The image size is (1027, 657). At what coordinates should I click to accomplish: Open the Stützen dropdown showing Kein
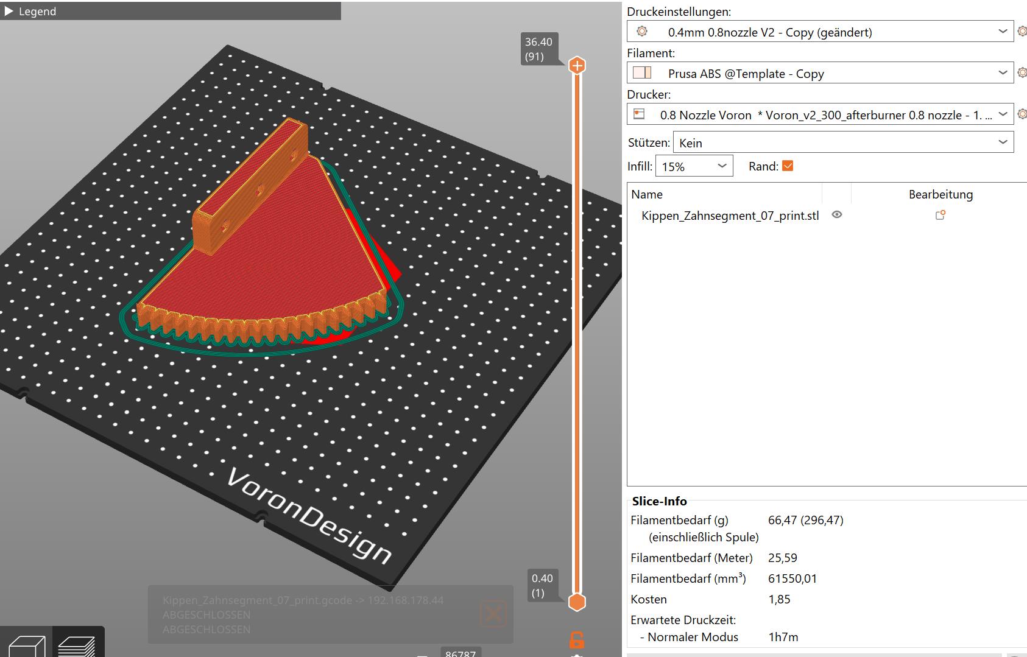[x=843, y=142]
